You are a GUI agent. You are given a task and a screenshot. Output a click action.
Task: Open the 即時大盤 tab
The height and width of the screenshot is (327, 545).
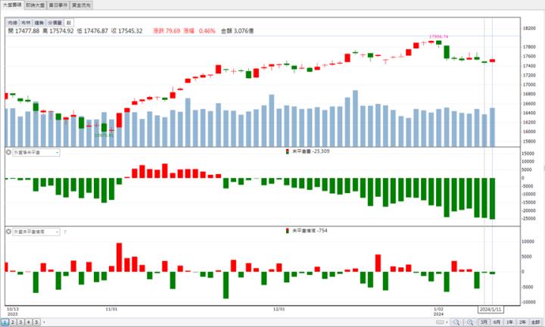(x=35, y=5)
